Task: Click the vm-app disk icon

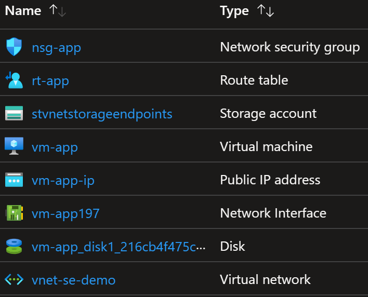Action: click(14, 246)
